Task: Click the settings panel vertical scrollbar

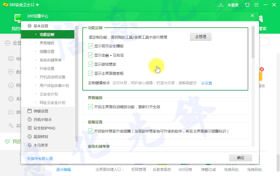Action: pyautogui.click(x=253, y=42)
